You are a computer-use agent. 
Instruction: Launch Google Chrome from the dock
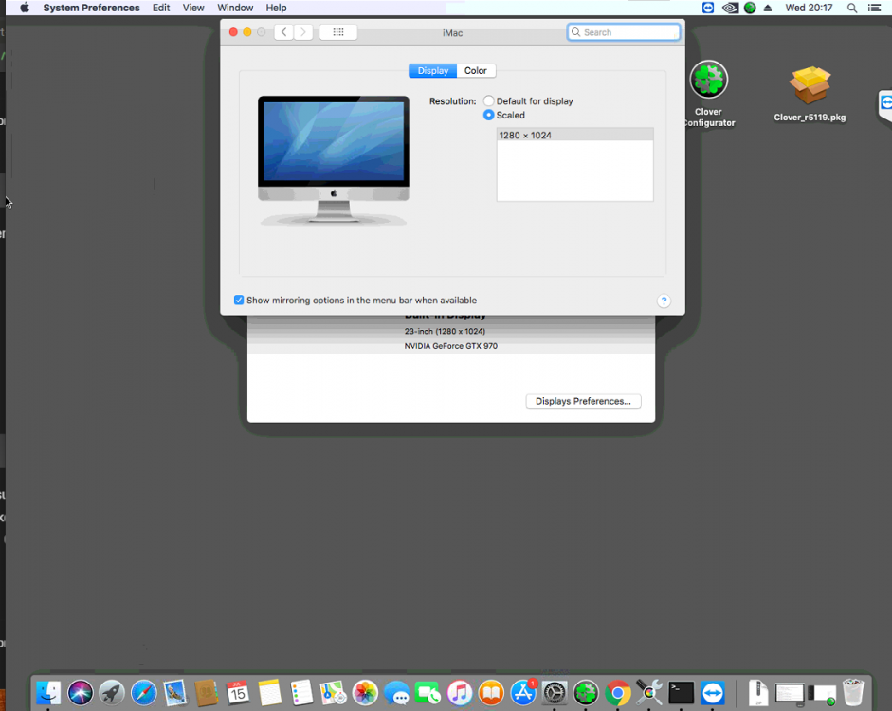pos(618,693)
